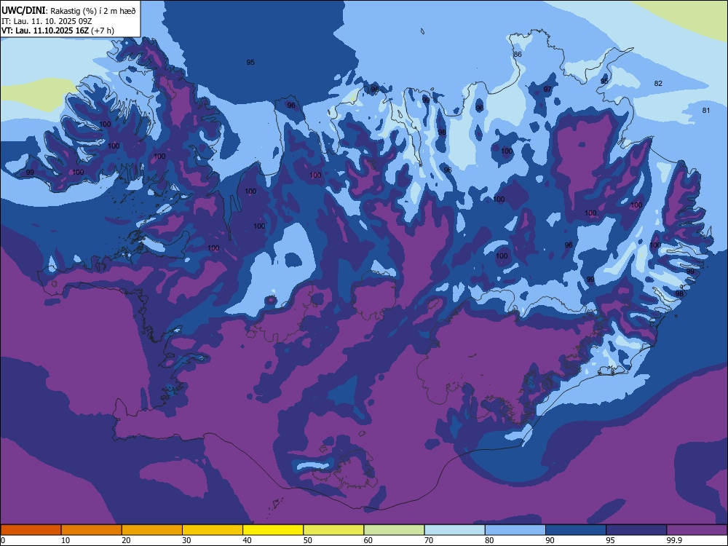Click the legend scale label '99.9'
Image resolution: width=728 pixels, height=546 pixels.
(675, 540)
